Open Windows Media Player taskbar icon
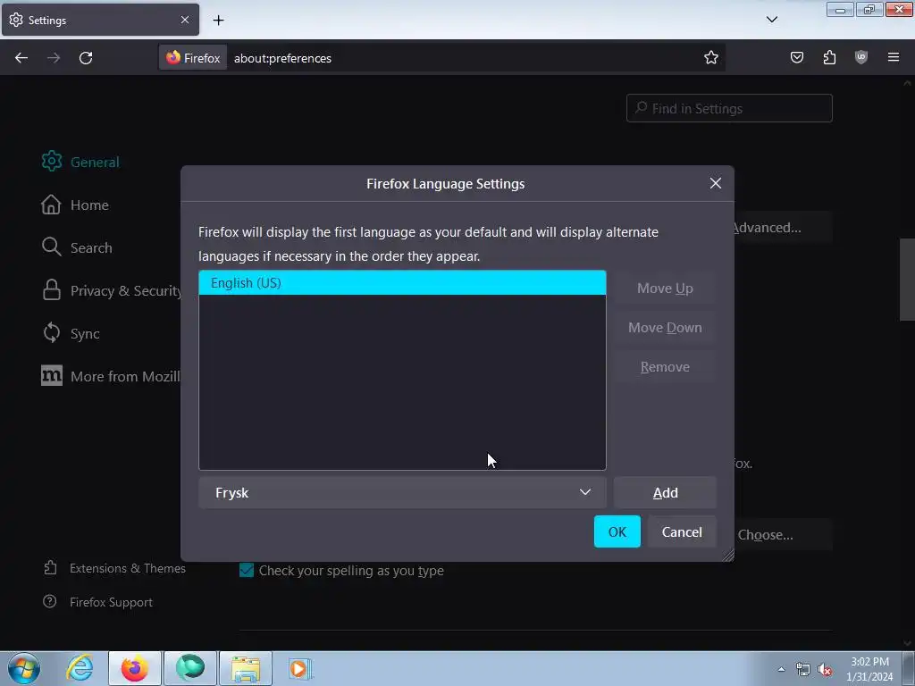This screenshot has height=686, width=915. (300, 668)
